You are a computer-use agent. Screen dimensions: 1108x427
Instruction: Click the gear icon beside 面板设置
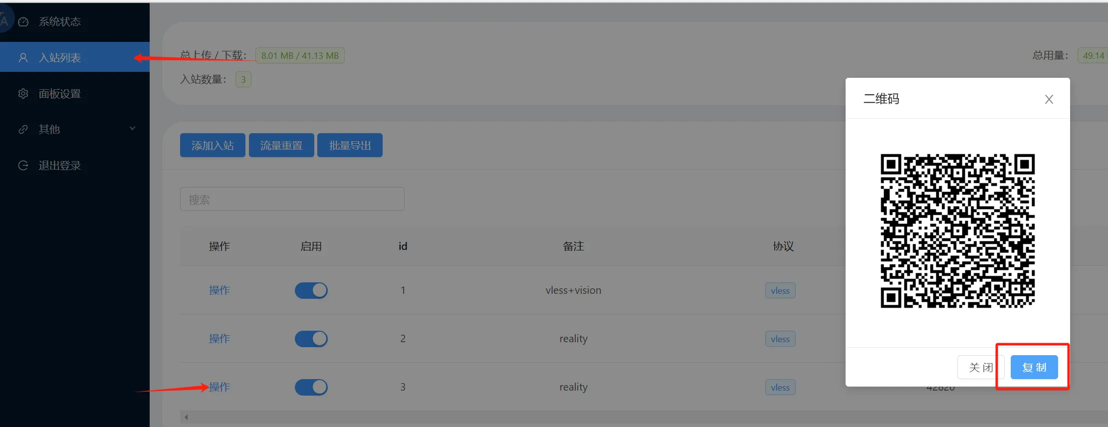(23, 94)
